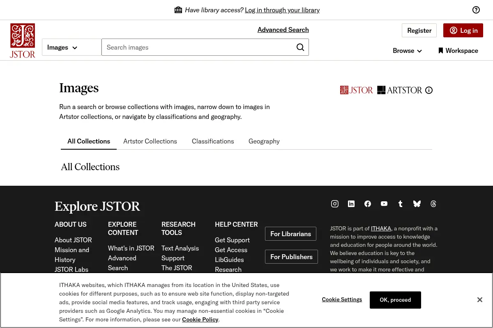Open the Advanced Search link above search box
The image size is (493, 328).
(283, 30)
